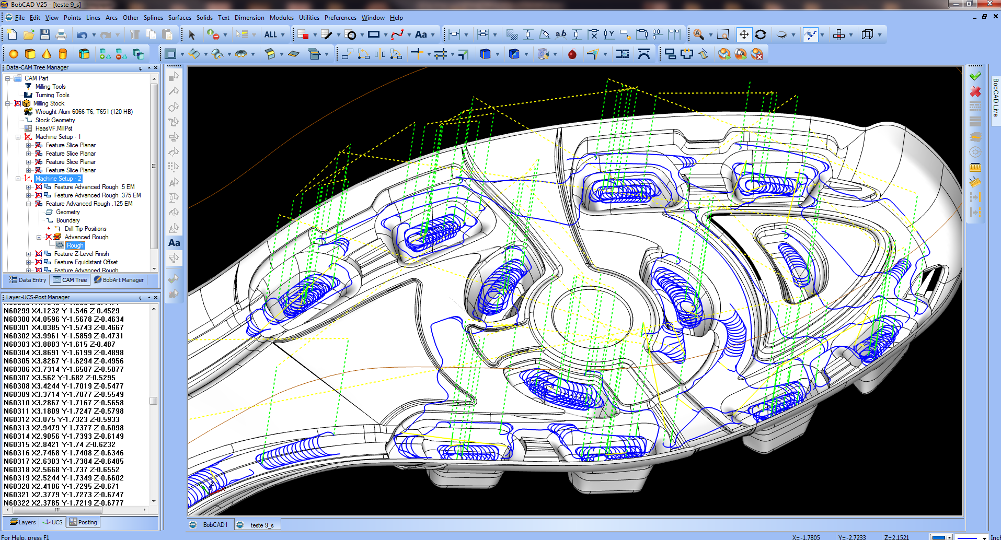Open the Dimension menu
The image size is (1001, 540).
tap(249, 18)
